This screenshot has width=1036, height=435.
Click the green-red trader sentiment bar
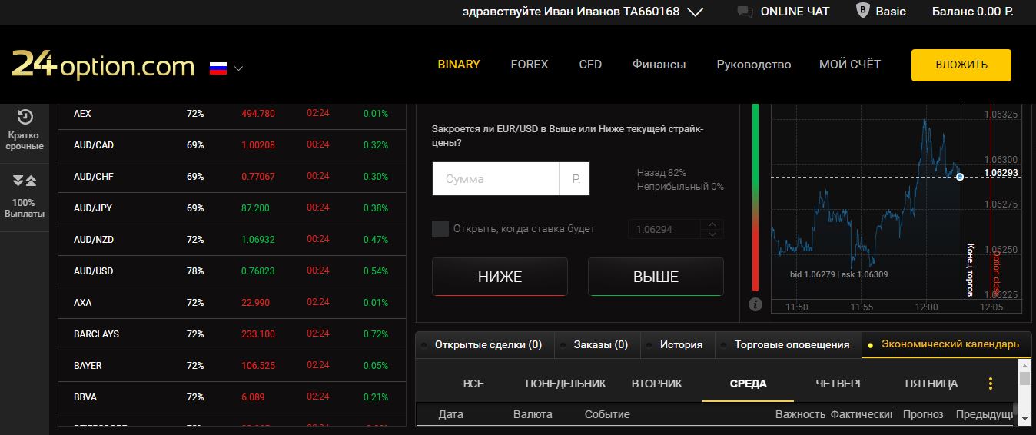[x=755, y=197]
